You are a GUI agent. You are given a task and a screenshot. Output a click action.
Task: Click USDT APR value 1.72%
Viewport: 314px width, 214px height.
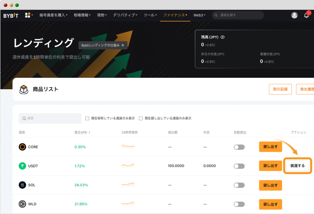[x=79, y=166]
